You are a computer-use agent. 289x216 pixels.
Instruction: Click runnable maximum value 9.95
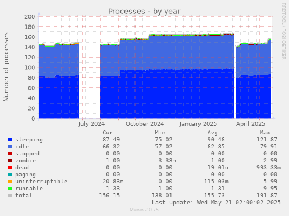click(270, 189)
